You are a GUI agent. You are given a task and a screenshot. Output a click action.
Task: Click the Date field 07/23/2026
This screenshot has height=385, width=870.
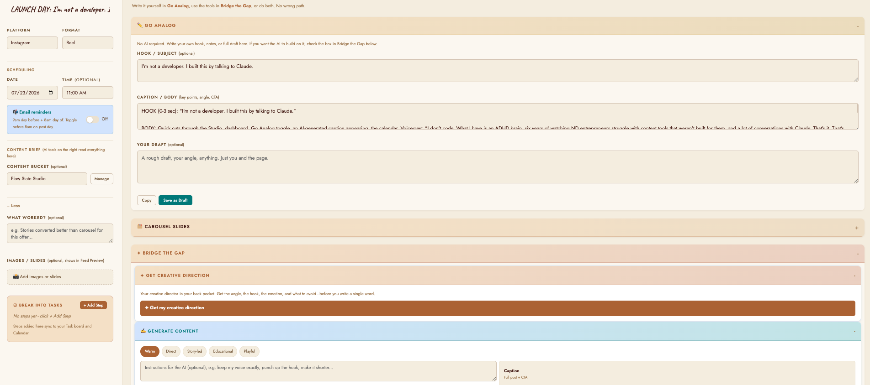pyautogui.click(x=32, y=93)
